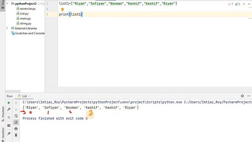The width and height of the screenshot is (252, 142).
Task: Click the warnings count indicator 7
Action: (x=231, y=4)
